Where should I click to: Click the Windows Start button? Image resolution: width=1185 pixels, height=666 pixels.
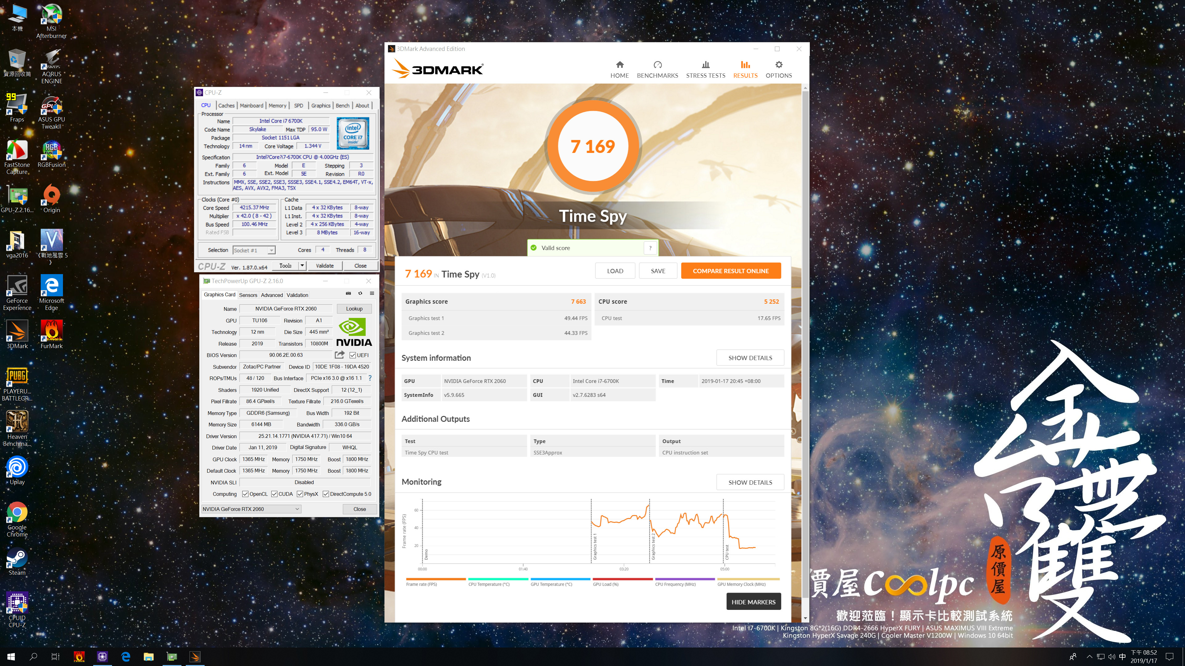coord(11,657)
